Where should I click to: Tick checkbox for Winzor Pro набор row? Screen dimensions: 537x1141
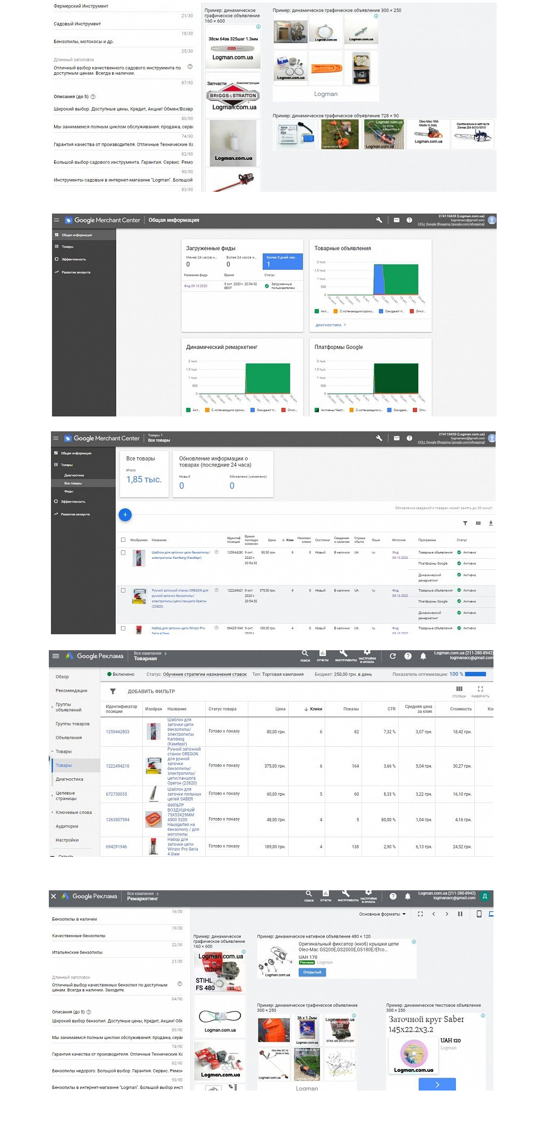pyautogui.click(x=123, y=628)
